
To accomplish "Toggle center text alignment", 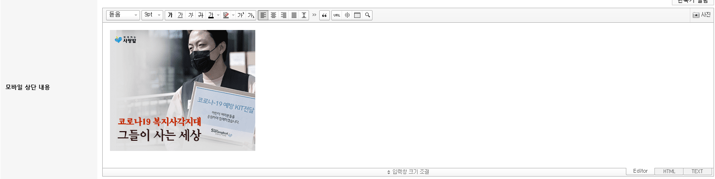I will click(x=273, y=15).
